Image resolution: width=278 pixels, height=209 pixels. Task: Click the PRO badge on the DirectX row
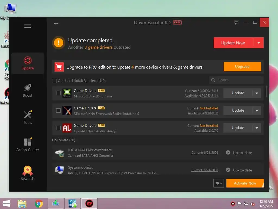[102, 90]
